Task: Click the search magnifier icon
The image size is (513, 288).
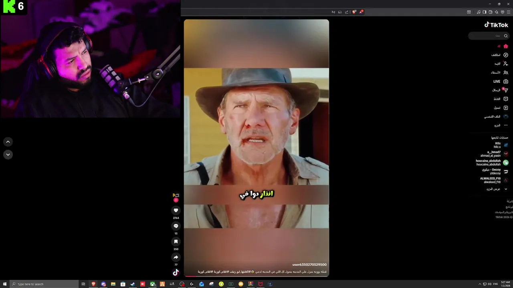Action: point(506,36)
